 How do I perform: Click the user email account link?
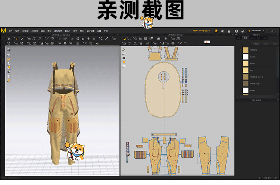coord(202,31)
